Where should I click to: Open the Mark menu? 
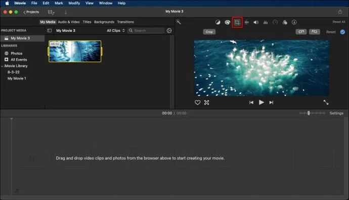click(59, 3)
